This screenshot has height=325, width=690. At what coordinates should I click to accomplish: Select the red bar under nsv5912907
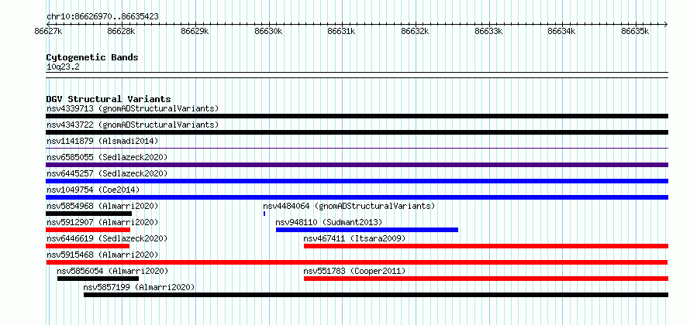(x=88, y=230)
